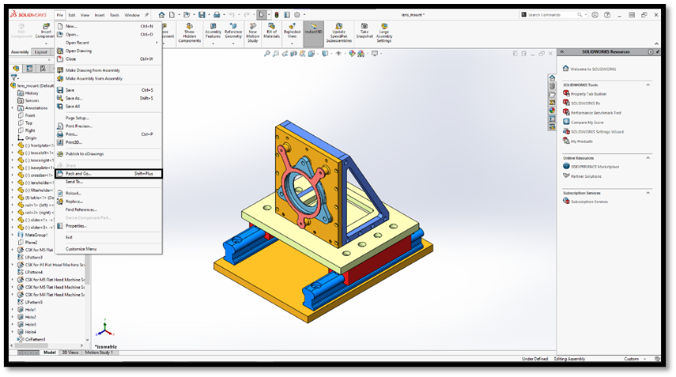Toggle the Instant3D button
676x377 pixels.
coord(314,32)
